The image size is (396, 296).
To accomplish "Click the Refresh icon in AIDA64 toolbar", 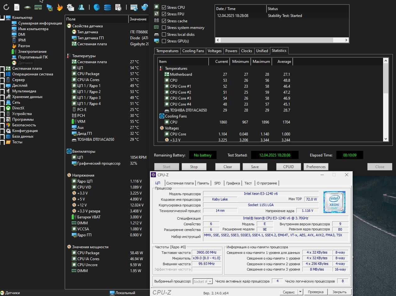I will tap(6, 7).
